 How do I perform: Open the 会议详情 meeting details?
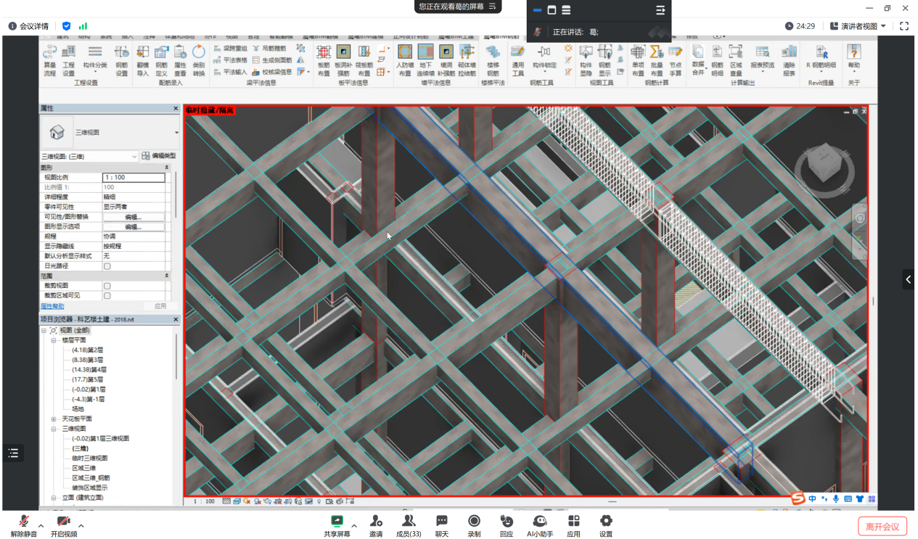click(x=28, y=26)
